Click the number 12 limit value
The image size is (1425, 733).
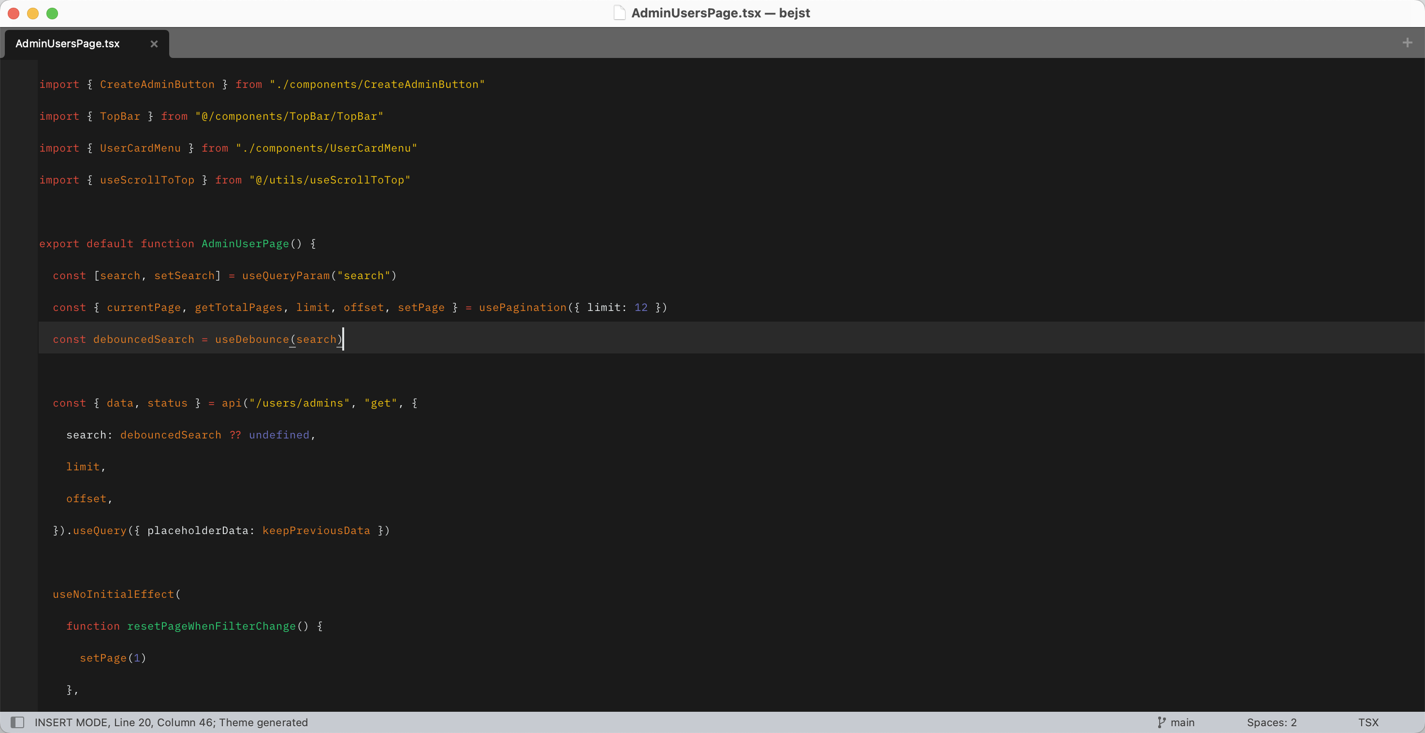pos(640,308)
